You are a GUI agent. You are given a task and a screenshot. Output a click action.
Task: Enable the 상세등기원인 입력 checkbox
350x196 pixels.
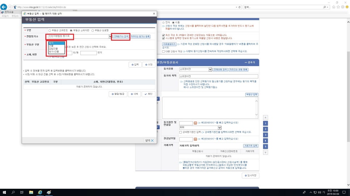pos(180,132)
